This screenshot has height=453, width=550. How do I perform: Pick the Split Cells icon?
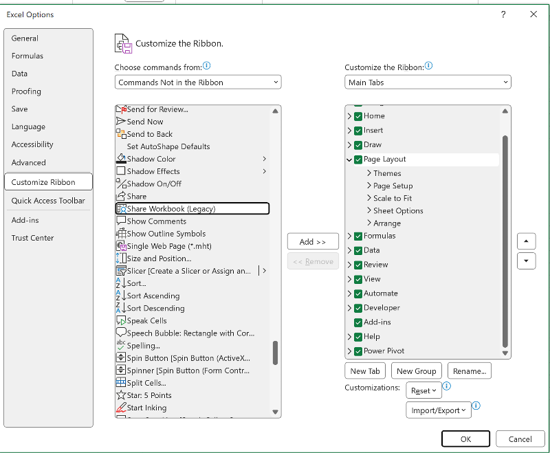pyautogui.click(x=121, y=382)
